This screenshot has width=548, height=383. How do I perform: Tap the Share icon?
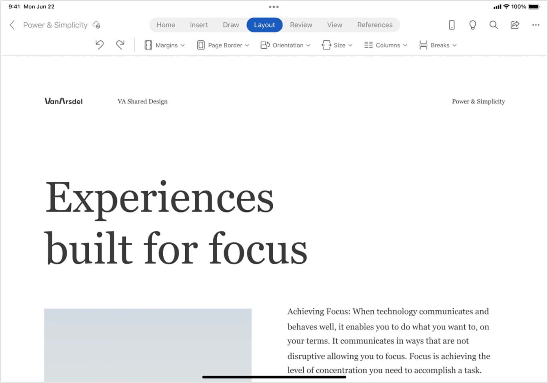pyautogui.click(x=515, y=25)
